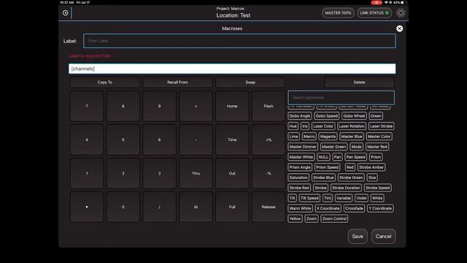Select the Prism Angle parameter
467x263 pixels.
(300, 167)
